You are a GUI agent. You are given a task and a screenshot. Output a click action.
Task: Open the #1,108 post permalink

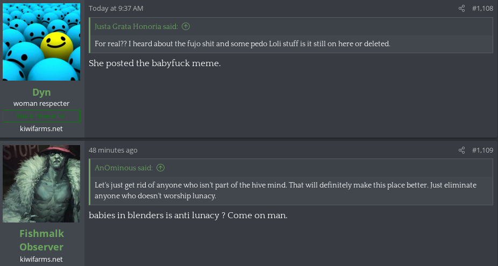tap(482, 9)
